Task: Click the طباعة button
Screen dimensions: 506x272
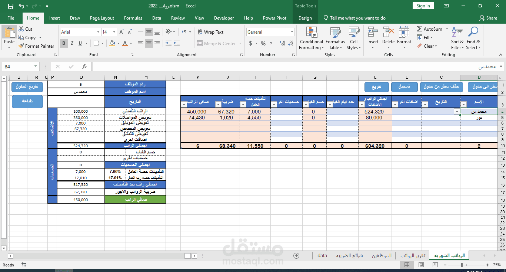Action: tap(27, 101)
